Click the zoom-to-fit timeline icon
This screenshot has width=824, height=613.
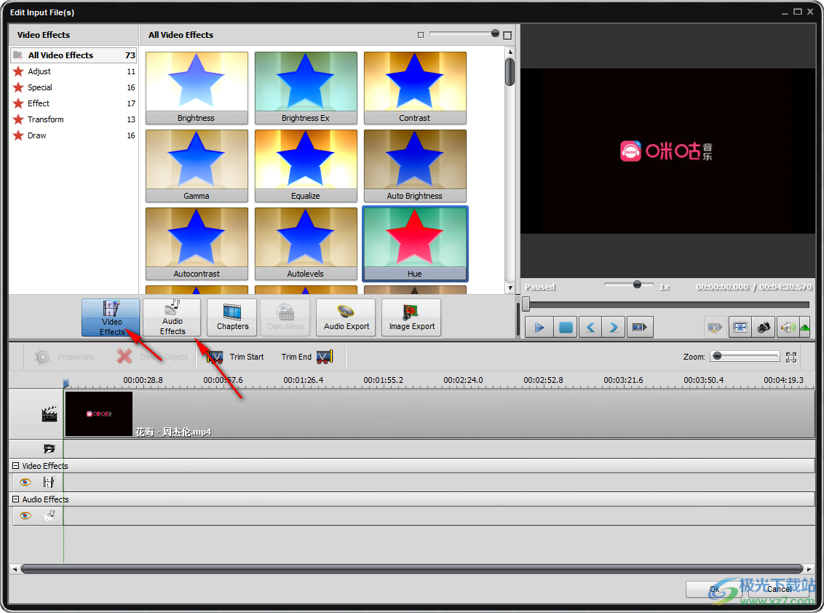coord(791,357)
